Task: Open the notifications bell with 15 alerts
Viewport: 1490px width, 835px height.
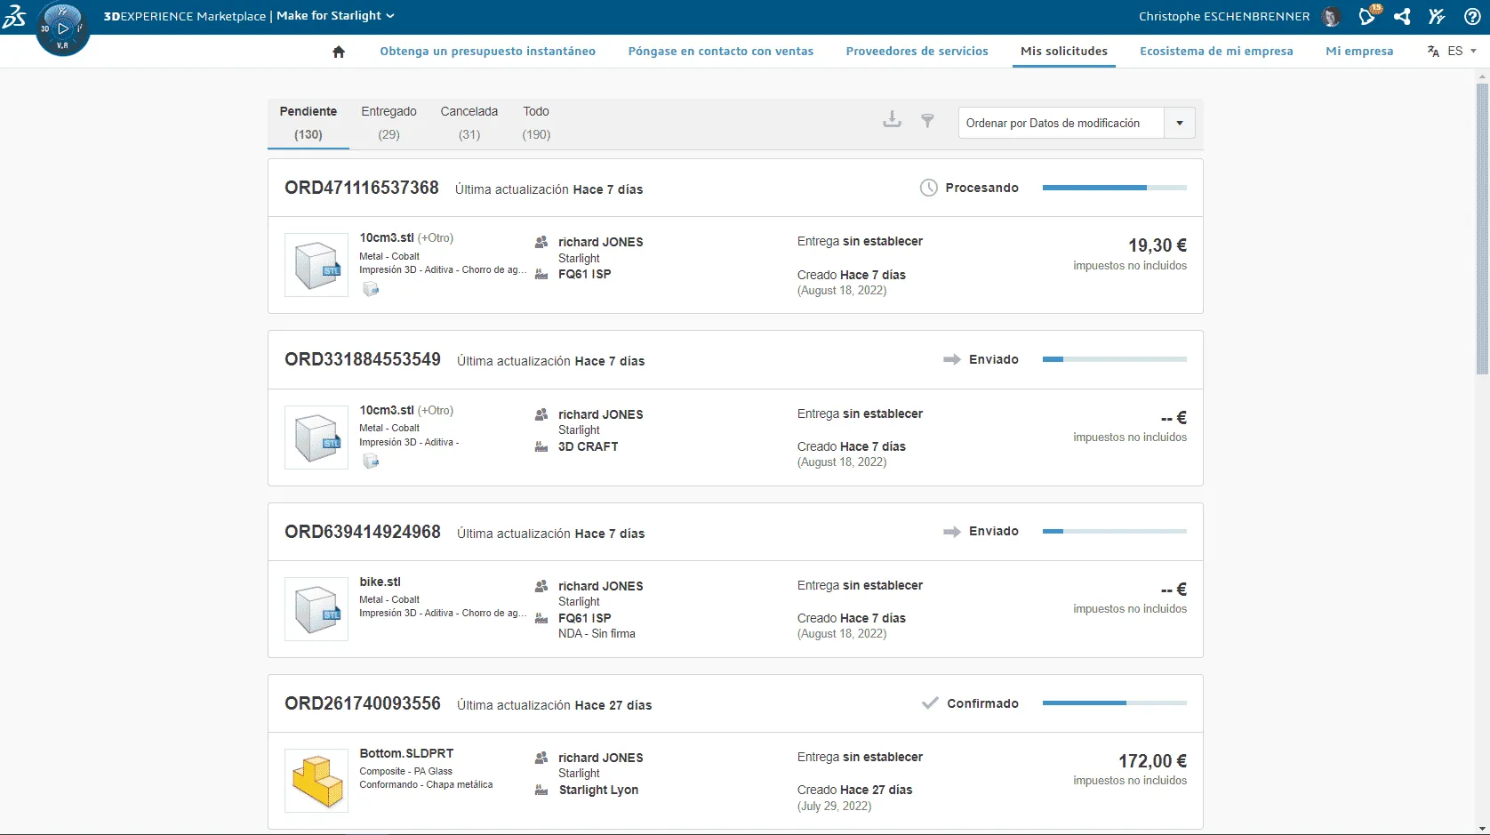Action: tap(1368, 16)
